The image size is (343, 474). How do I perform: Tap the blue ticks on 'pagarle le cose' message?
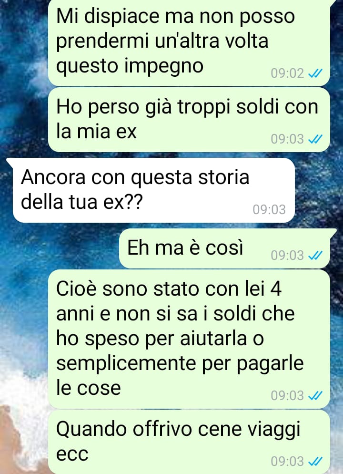click(315, 395)
